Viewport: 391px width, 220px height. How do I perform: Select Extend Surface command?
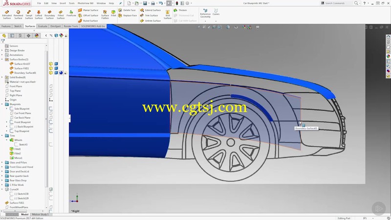click(150, 10)
